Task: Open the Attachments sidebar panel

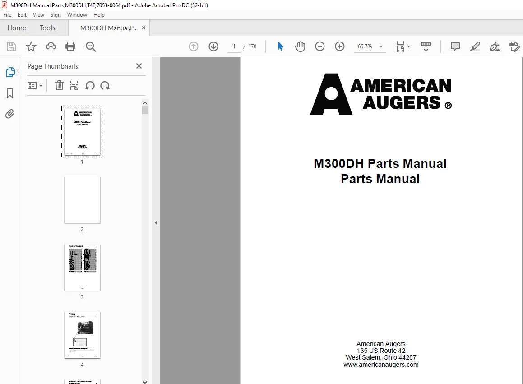Action: pyautogui.click(x=10, y=114)
